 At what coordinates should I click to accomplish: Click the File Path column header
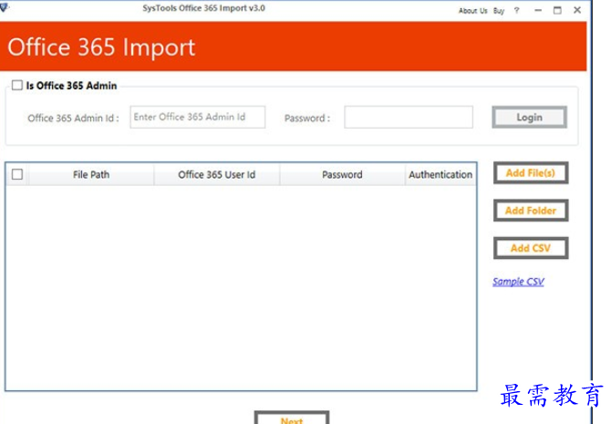point(91,174)
